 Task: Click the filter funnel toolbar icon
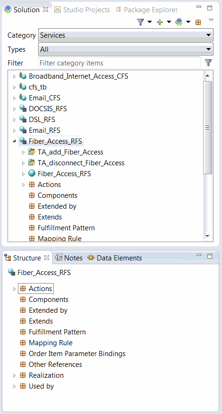140,22
